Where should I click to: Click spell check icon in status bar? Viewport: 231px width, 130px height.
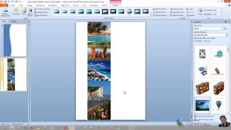coord(28,124)
